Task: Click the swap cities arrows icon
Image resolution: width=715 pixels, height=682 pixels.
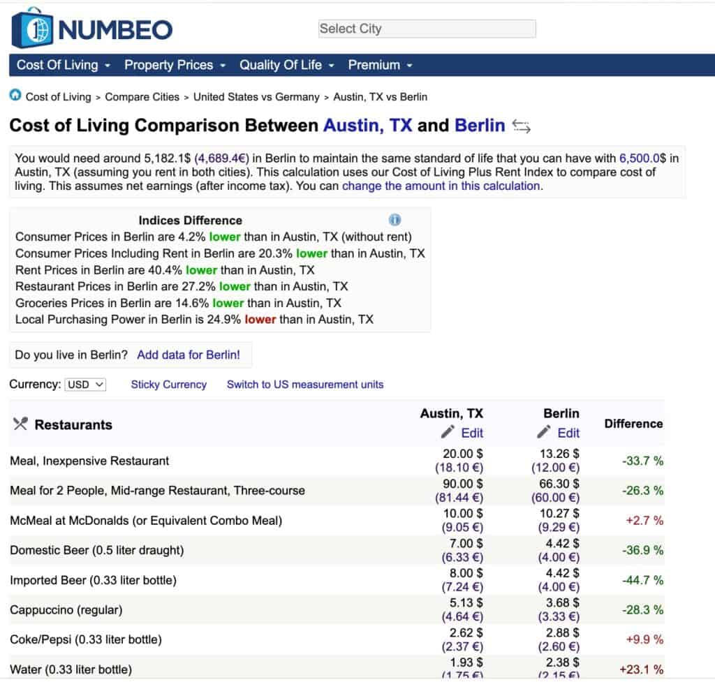Action: (522, 126)
